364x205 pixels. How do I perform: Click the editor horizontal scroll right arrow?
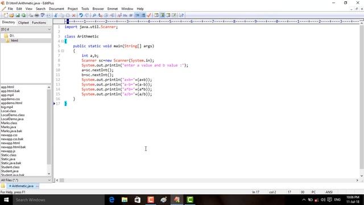click(x=357, y=180)
